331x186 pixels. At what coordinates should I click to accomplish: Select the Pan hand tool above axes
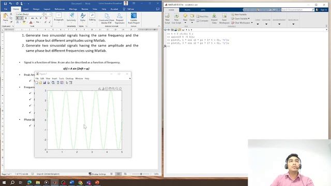click(x=110, y=89)
